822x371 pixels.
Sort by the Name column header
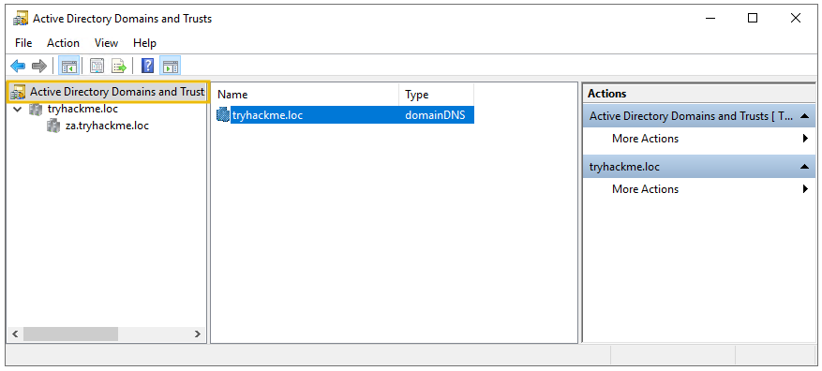306,95
